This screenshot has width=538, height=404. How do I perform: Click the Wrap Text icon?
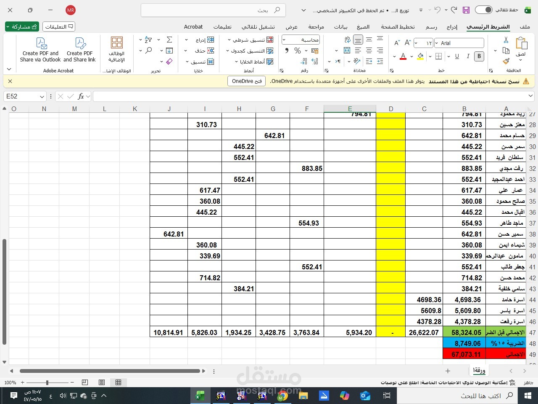(x=347, y=40)
